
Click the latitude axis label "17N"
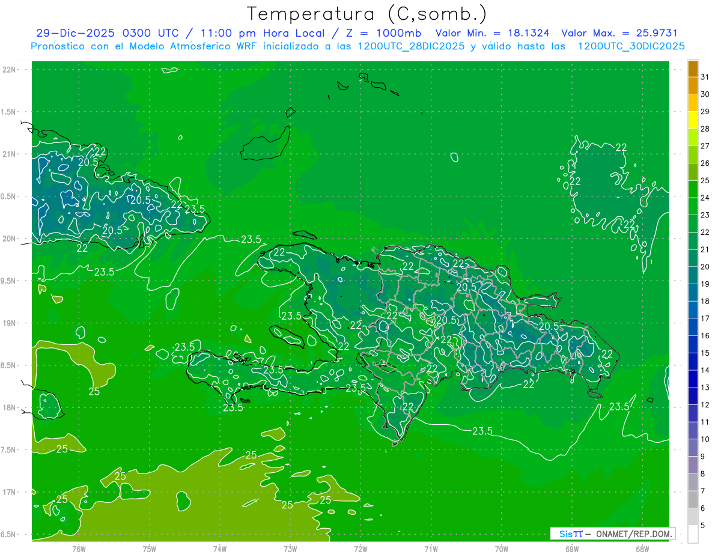coord(9,492)
